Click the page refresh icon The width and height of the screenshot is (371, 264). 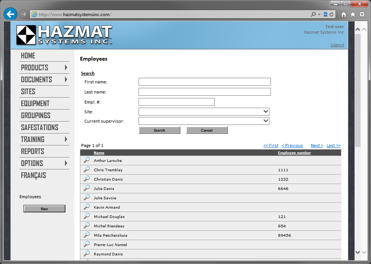[x=331, y=15]
